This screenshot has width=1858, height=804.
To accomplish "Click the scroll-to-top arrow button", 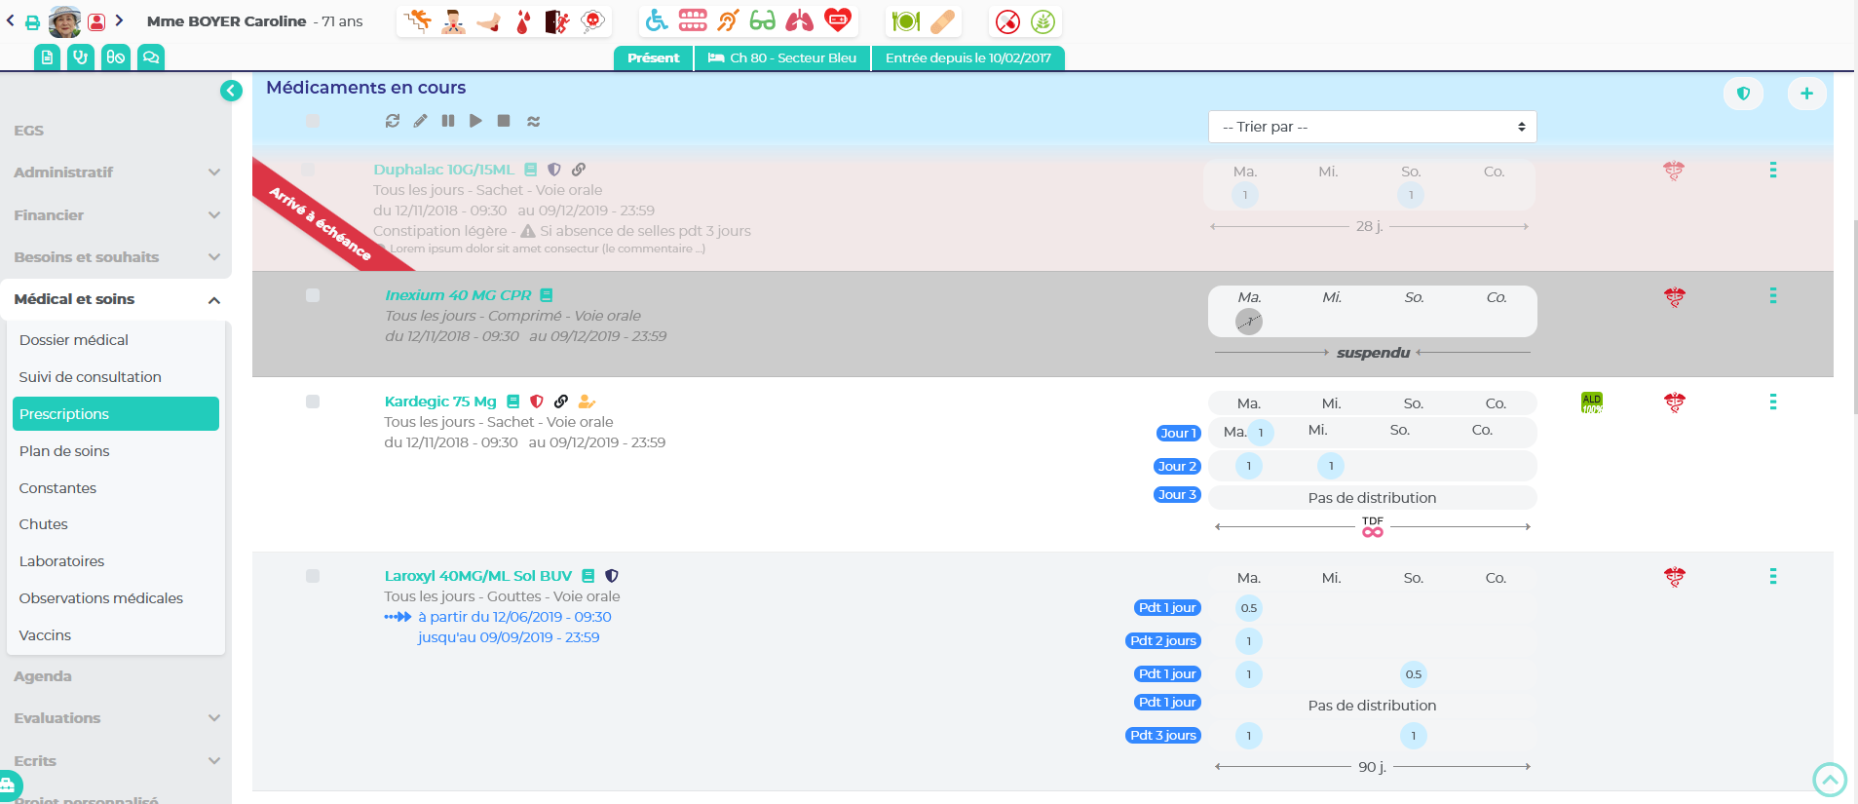I will [1829, 780].
